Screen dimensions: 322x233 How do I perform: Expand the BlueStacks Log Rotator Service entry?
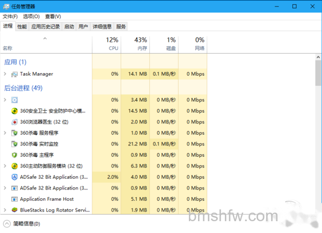[5, 210]
